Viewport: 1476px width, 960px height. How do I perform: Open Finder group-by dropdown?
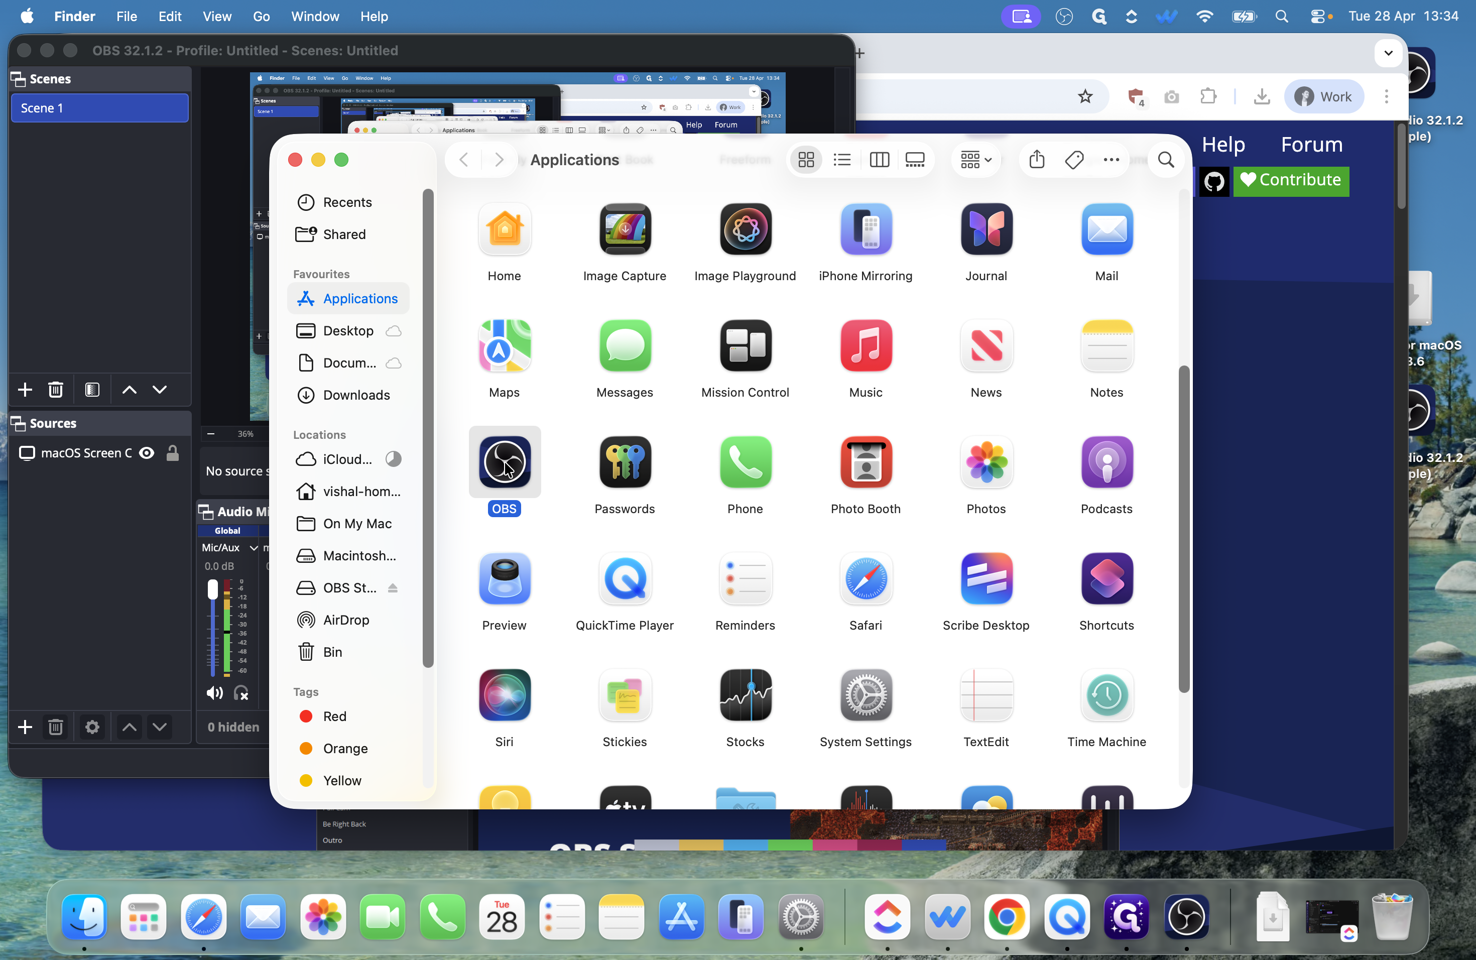(x=976, y=160)
